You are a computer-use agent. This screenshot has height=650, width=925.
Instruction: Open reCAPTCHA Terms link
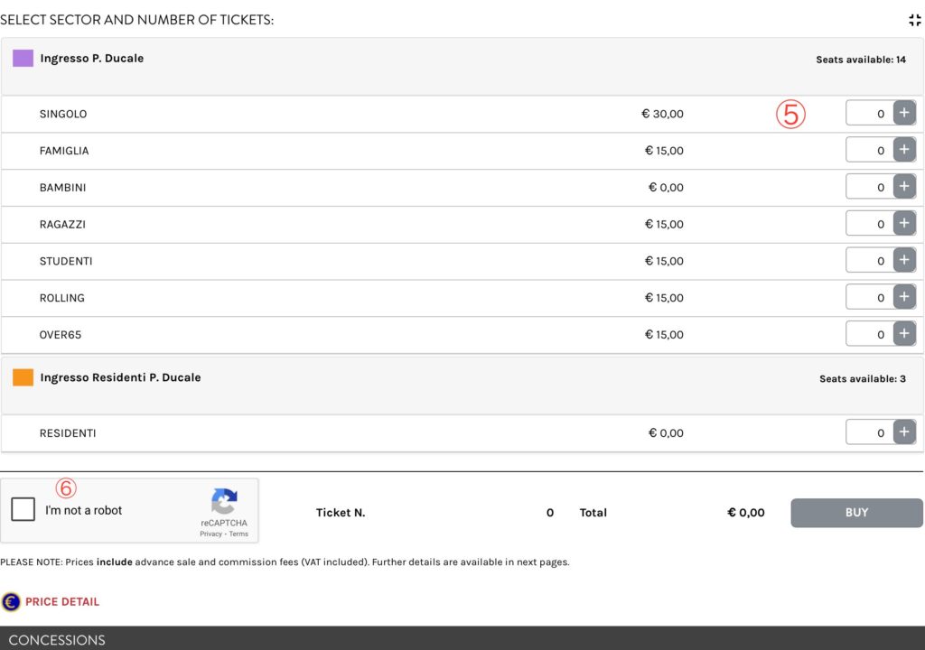point(238,534)
